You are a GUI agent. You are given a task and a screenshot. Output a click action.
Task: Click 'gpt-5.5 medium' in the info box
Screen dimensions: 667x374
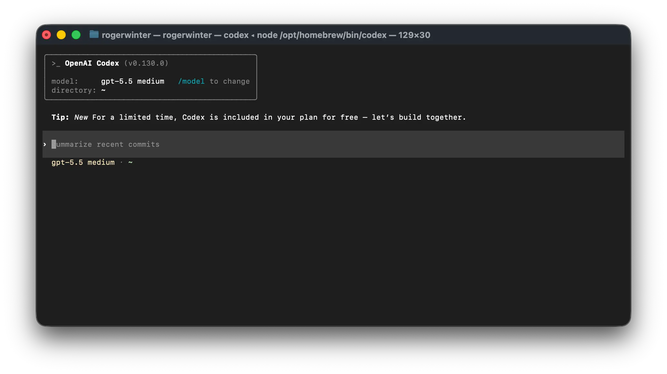(x=132, y=81)
